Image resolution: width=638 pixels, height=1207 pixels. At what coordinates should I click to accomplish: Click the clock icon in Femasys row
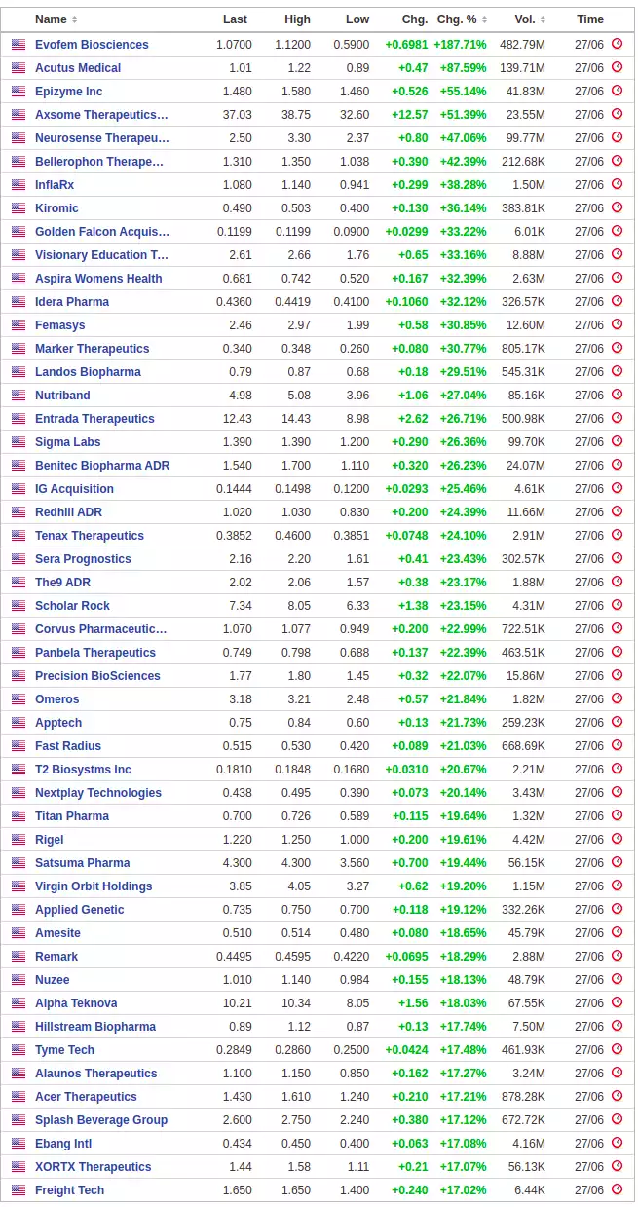coord(617,324)
